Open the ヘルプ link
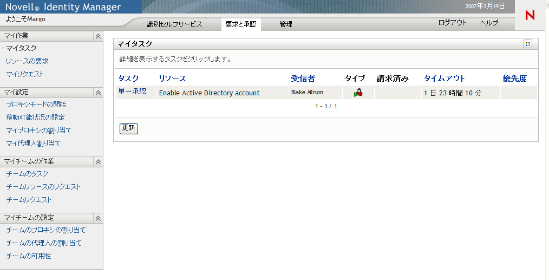The width and height of the screenshot is (549, 280). pos(489,22)
